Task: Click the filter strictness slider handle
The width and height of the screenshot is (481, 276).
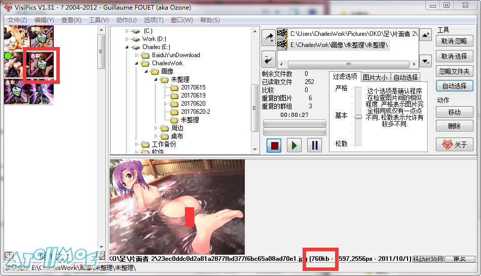Action: [x=358, y=117]
